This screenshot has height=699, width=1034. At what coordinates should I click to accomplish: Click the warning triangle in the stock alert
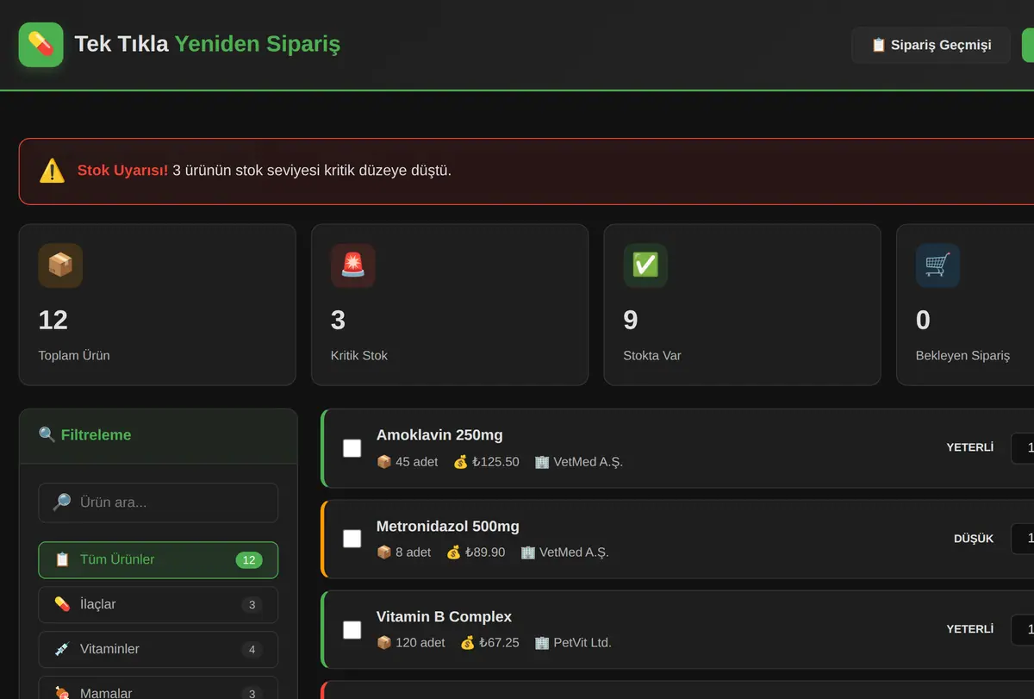[52, 171]
